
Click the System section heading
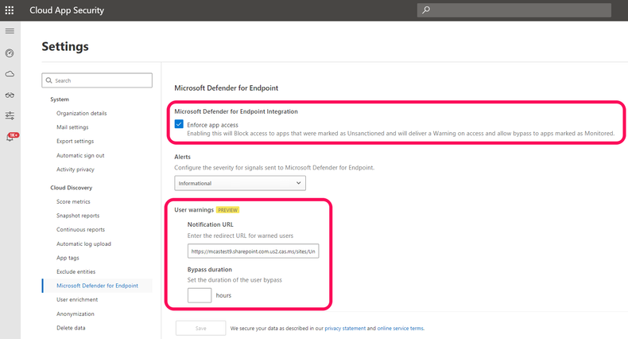point(60,99)
